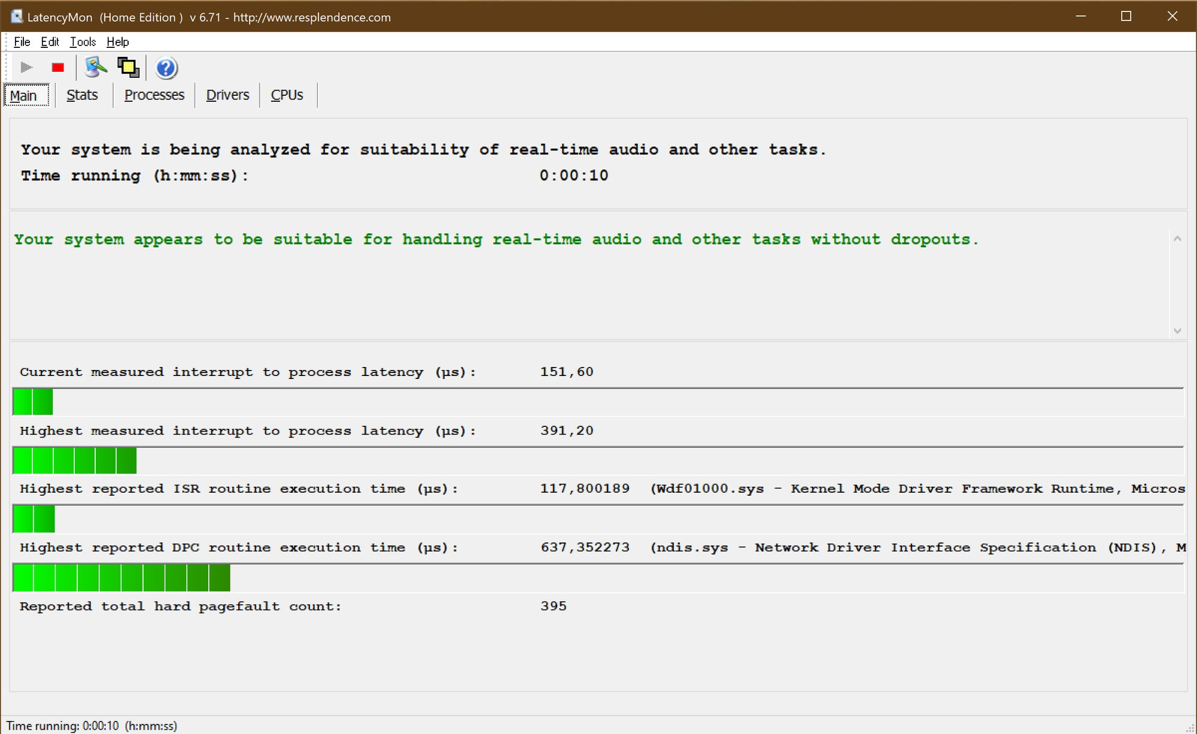Open the Edit menu
The image size is (1197, 734).
tap(50, 42)
